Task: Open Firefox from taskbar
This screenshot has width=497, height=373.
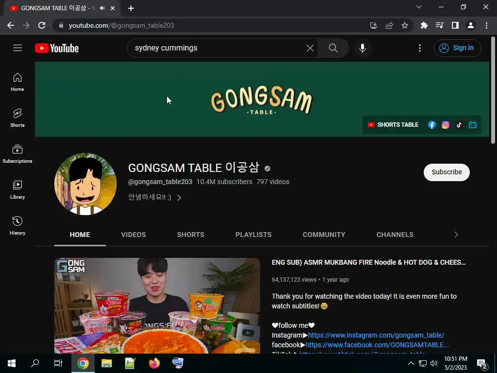Action: click(154, 363)
